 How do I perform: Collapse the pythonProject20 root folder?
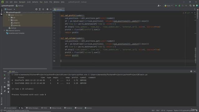pyautogui.click(x=5, y=12)
